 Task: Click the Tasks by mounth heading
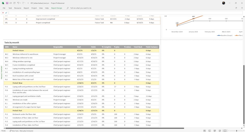pyautogui.click(x=12, y=42)
